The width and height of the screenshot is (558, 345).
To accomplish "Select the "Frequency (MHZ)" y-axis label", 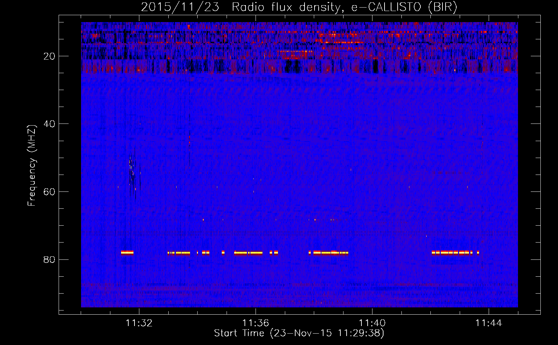I will click(32, 166).
